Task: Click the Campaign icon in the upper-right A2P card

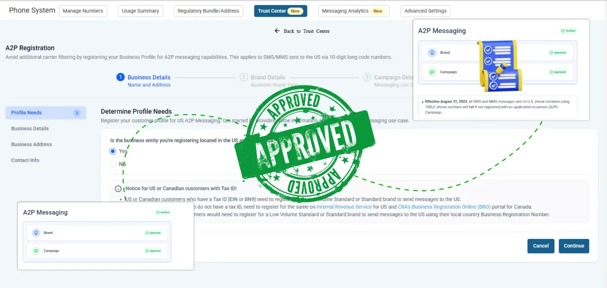Action: [x=431, y=72]
